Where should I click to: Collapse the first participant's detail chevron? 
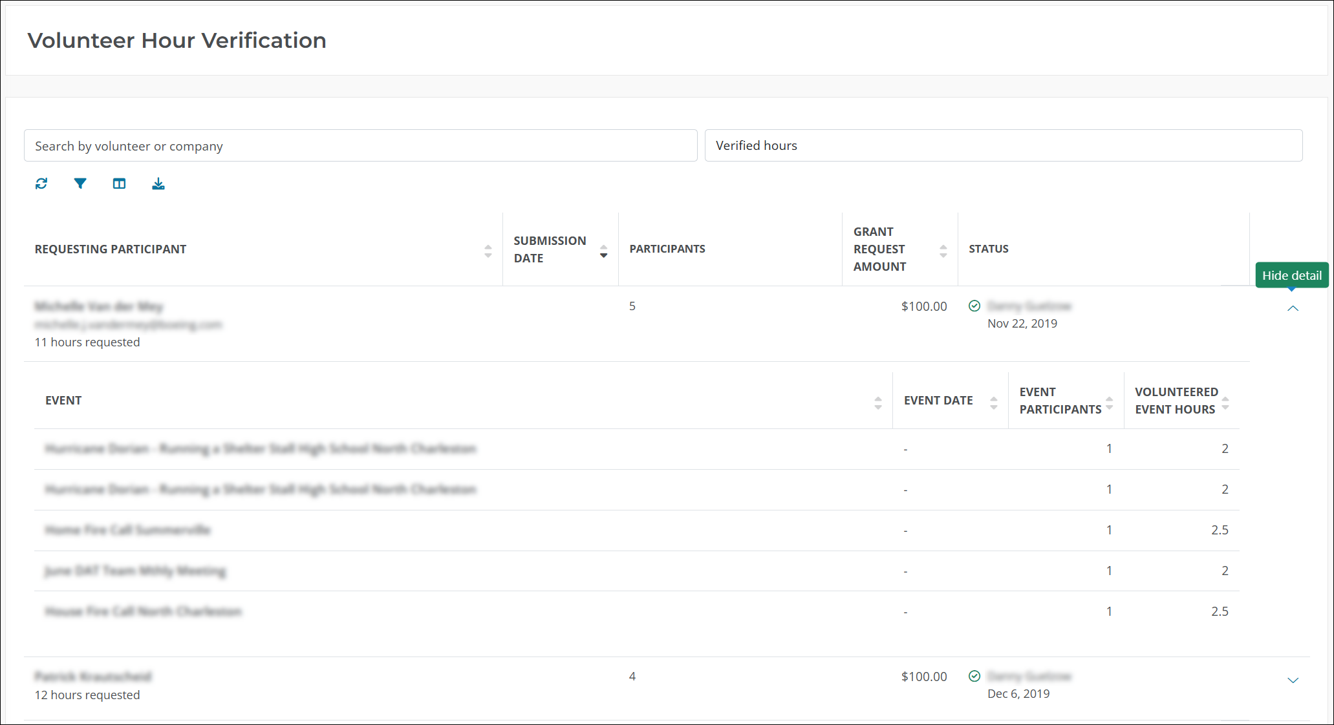1293,309
